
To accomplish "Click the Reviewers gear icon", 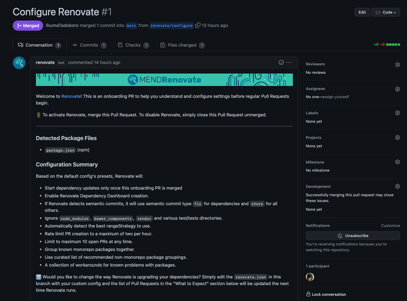I will pos(397,65).
